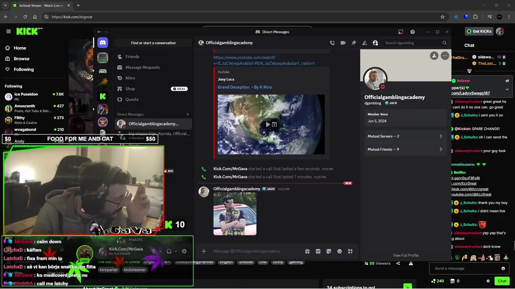Open Quests in Discord sidebar
The height and width of the screenshot is (289, 515).
pyautogui.click(x=153, y=100)
